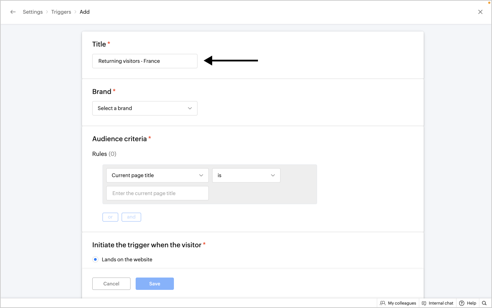492x308 pixels.
Task: Open the Select a brand dropdown
Action: [145, 108]
